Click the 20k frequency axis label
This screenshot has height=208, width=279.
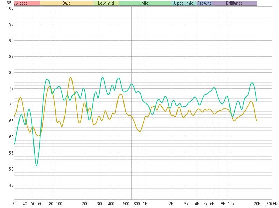(x=257, y=204)
